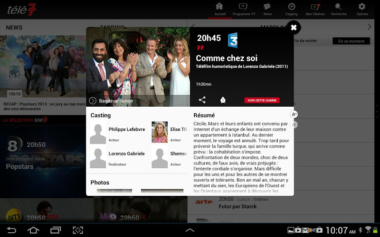Increase résumé text size with A+
This screenshot has width=380, height=237.
point(294,114)
